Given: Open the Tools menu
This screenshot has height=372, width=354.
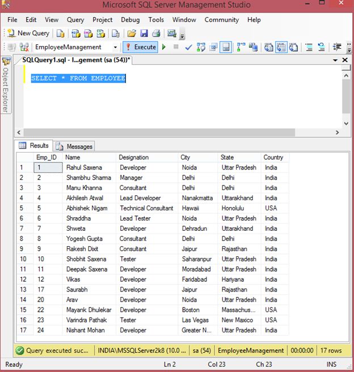Looking at the screenshot, I should pyautogui.click(x=156, y=20).
